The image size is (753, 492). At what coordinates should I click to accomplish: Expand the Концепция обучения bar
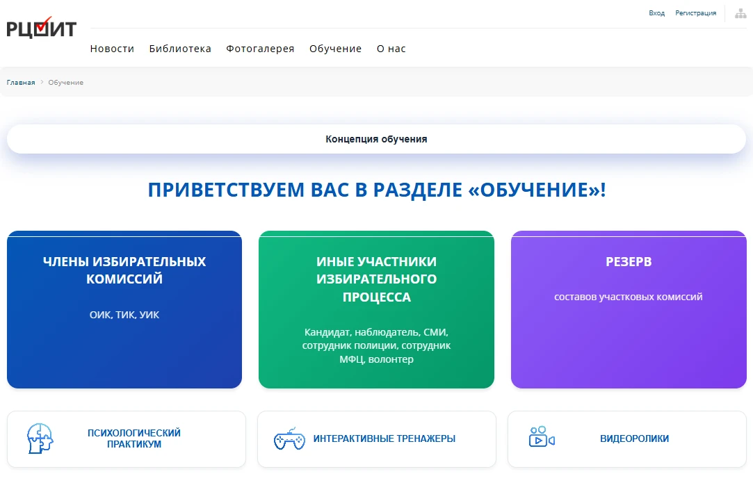(376, 139)
